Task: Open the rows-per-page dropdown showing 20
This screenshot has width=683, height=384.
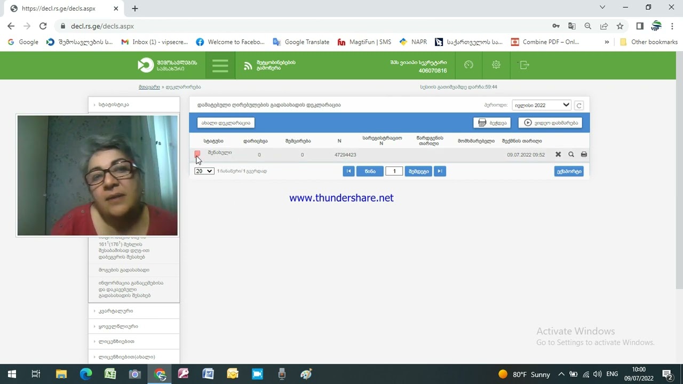Action: coord(204,171)
